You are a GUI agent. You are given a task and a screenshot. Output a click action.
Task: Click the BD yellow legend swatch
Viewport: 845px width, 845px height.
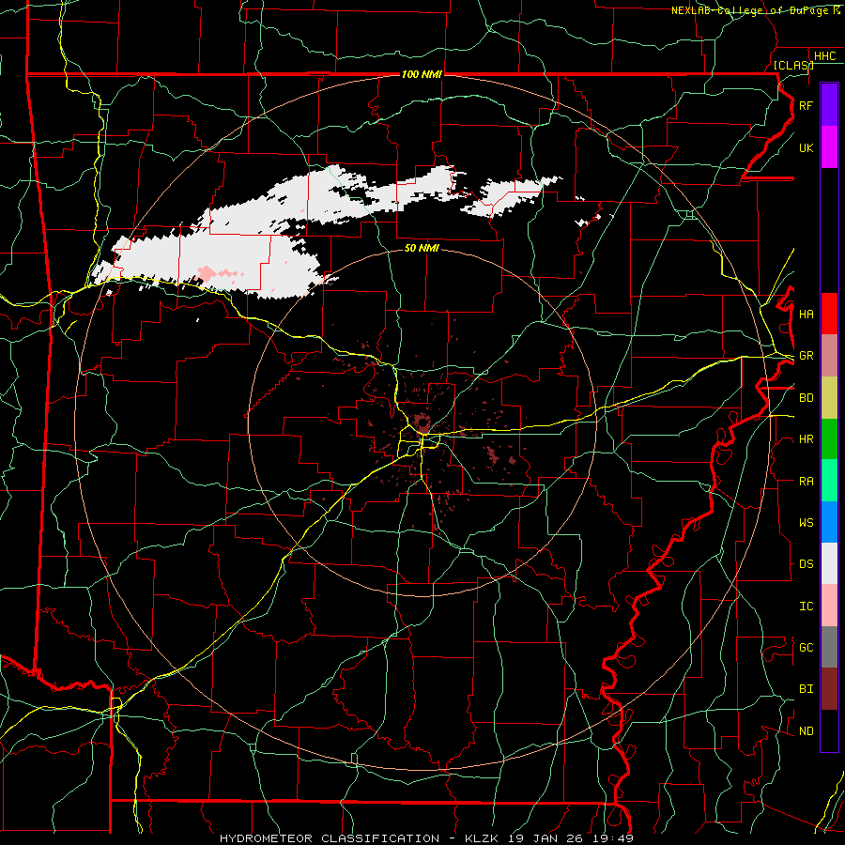point(829,397)
